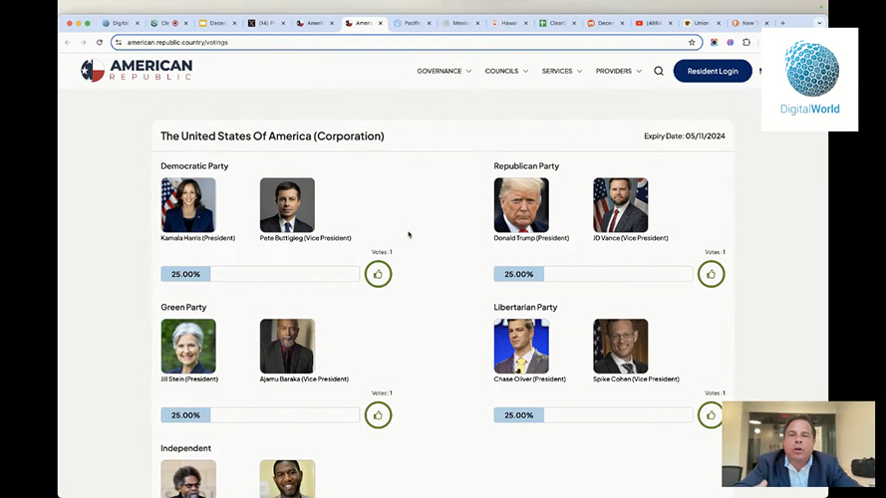
Task: Open a new browser tab
Action: coord(783,23)
